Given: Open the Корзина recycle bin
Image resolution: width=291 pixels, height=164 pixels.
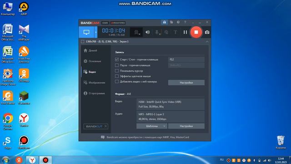Looking at the screenshot, I should coord(281,143).
